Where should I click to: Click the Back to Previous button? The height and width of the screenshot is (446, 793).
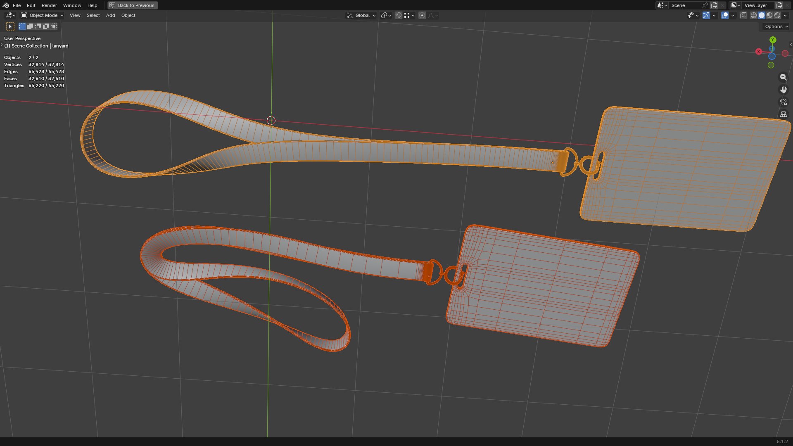133,5
